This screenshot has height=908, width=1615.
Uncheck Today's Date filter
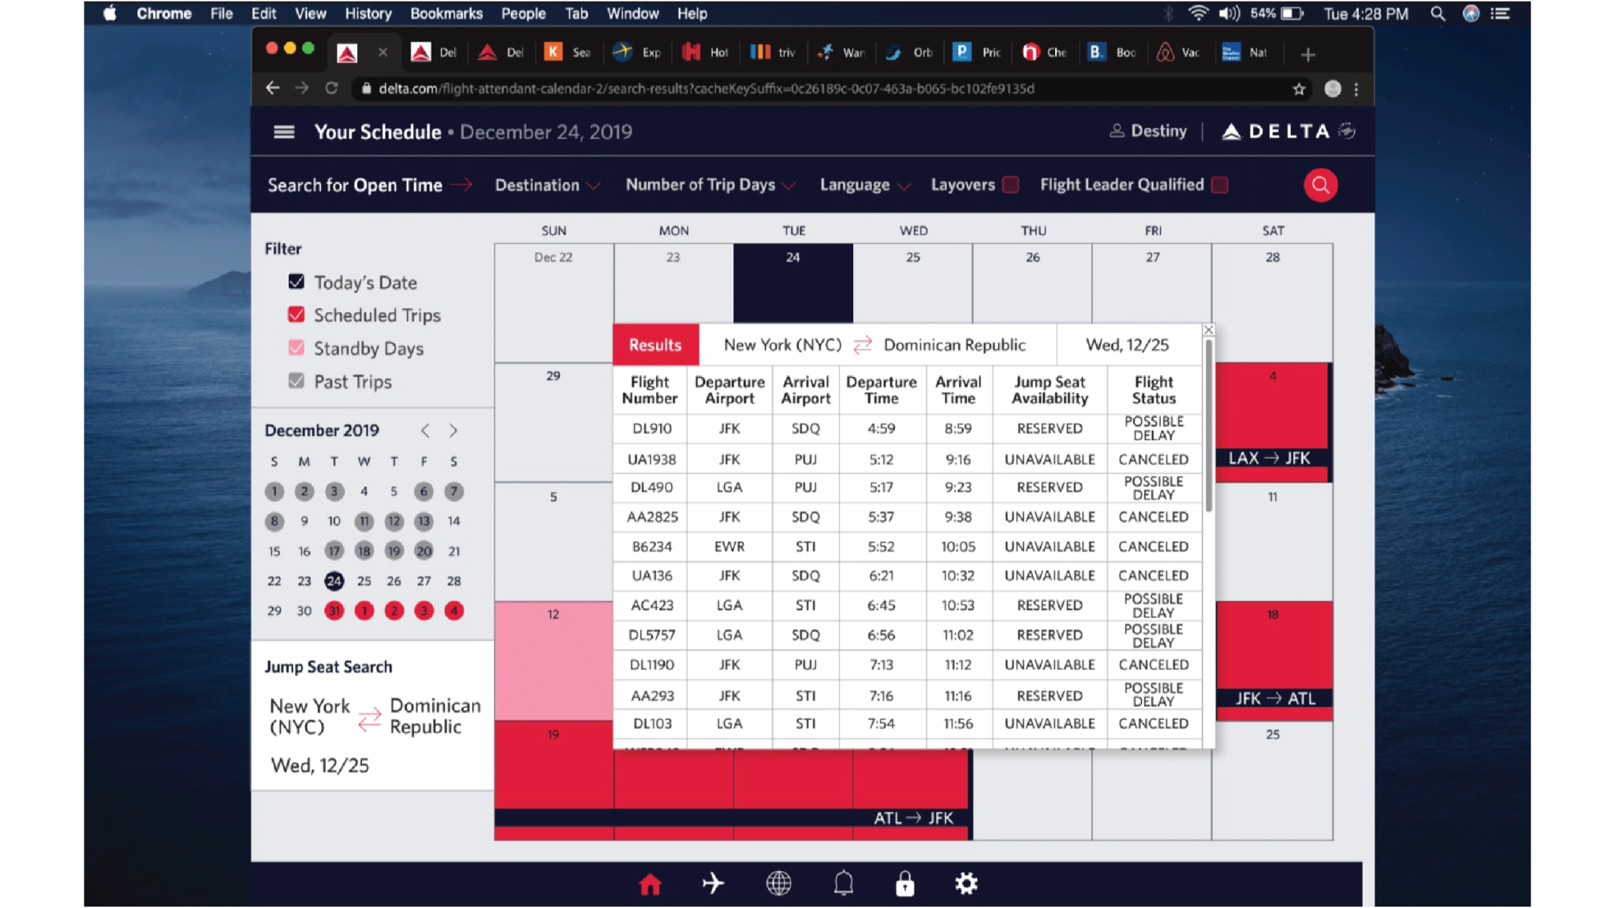[297, 281]
